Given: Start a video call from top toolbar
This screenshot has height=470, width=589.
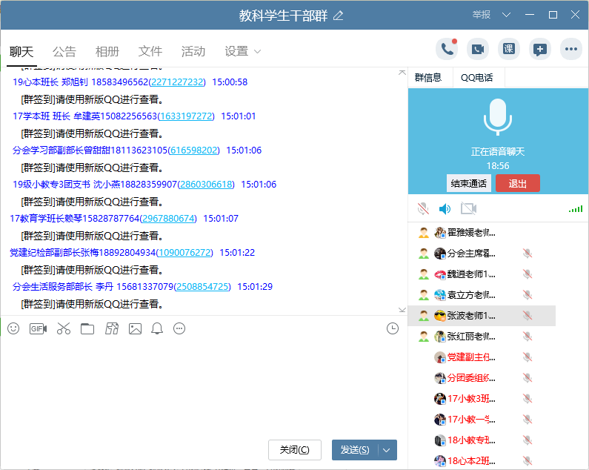Looking at the screenshot, I should coord(478,50).
